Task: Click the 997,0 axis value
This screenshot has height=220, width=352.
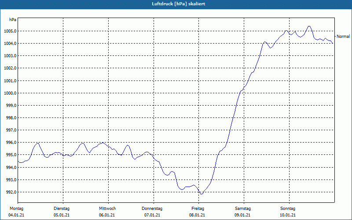Action: (x=11, y=130)
